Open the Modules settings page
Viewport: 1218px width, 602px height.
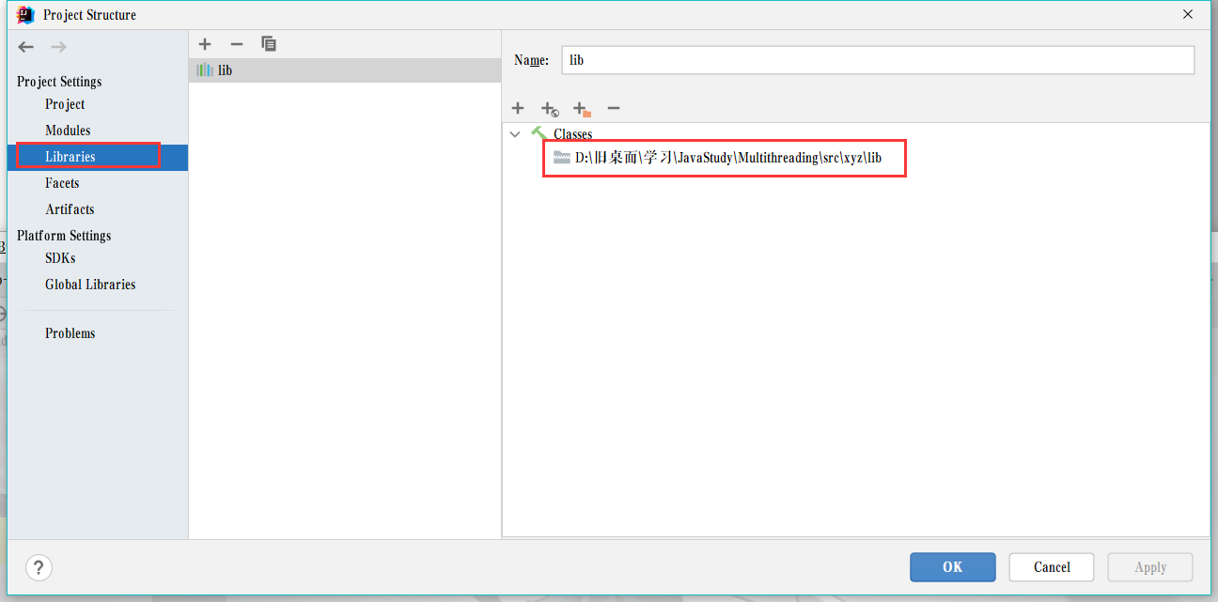[68, 131]
